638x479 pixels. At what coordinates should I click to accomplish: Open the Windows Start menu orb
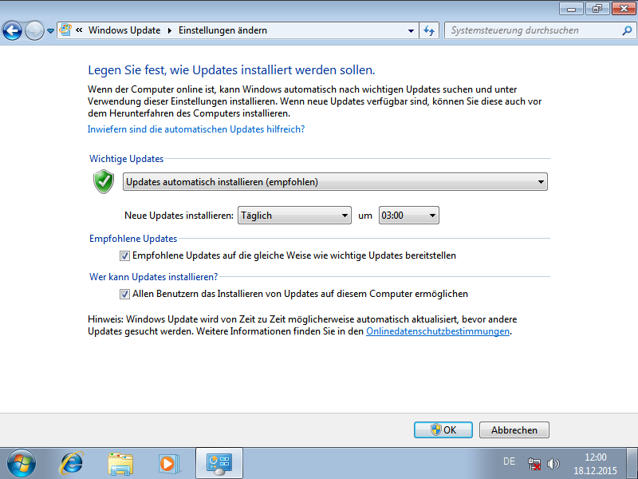(22, 464)
